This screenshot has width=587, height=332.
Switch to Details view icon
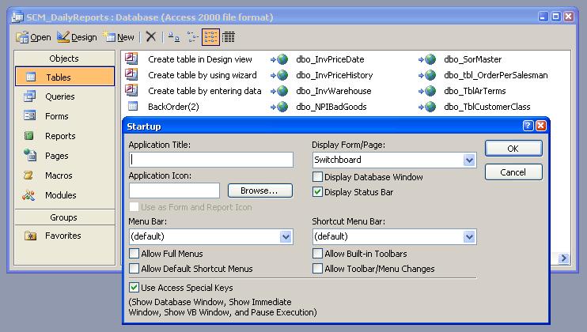pos(229,37)
